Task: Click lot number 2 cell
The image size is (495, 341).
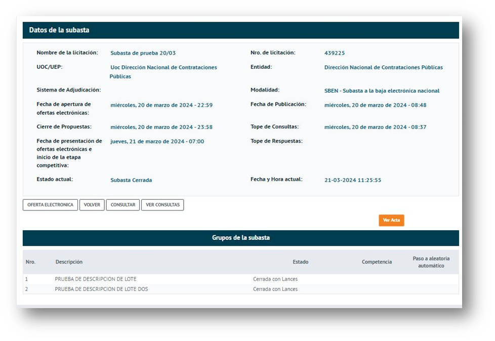Action: coord(26,289)
